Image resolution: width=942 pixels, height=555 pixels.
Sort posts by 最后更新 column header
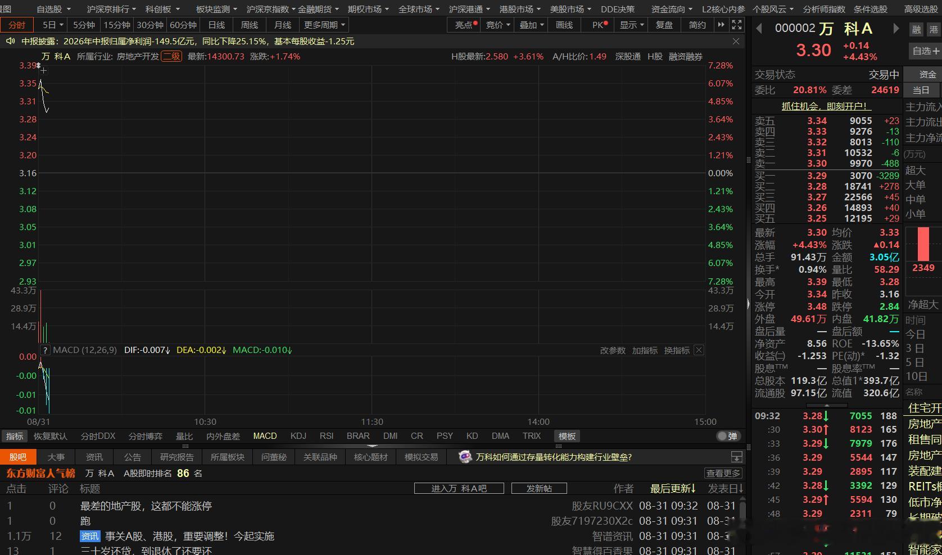[673, 489]
